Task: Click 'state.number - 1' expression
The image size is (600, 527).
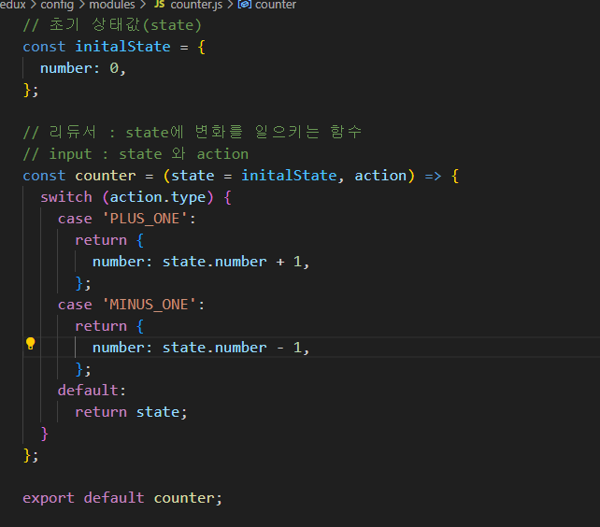Action: coord(233,348)
